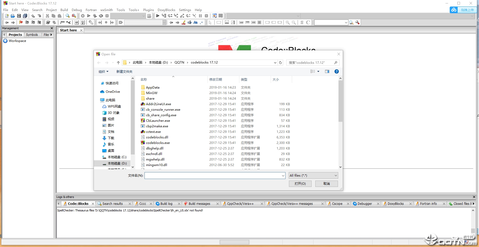The width and height of the screenshot is (479, 247).
Task: Click the Abort build icon
Action: [107, 16]
